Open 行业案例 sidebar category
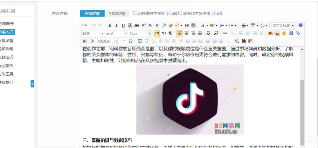 (6, 66)
